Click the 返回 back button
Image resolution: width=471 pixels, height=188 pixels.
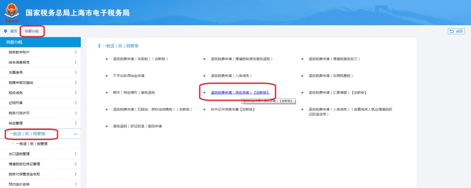coord(456,31)
